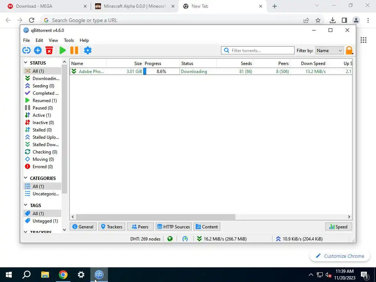Click the orange lock qBittorrent icon

point(349,51)
